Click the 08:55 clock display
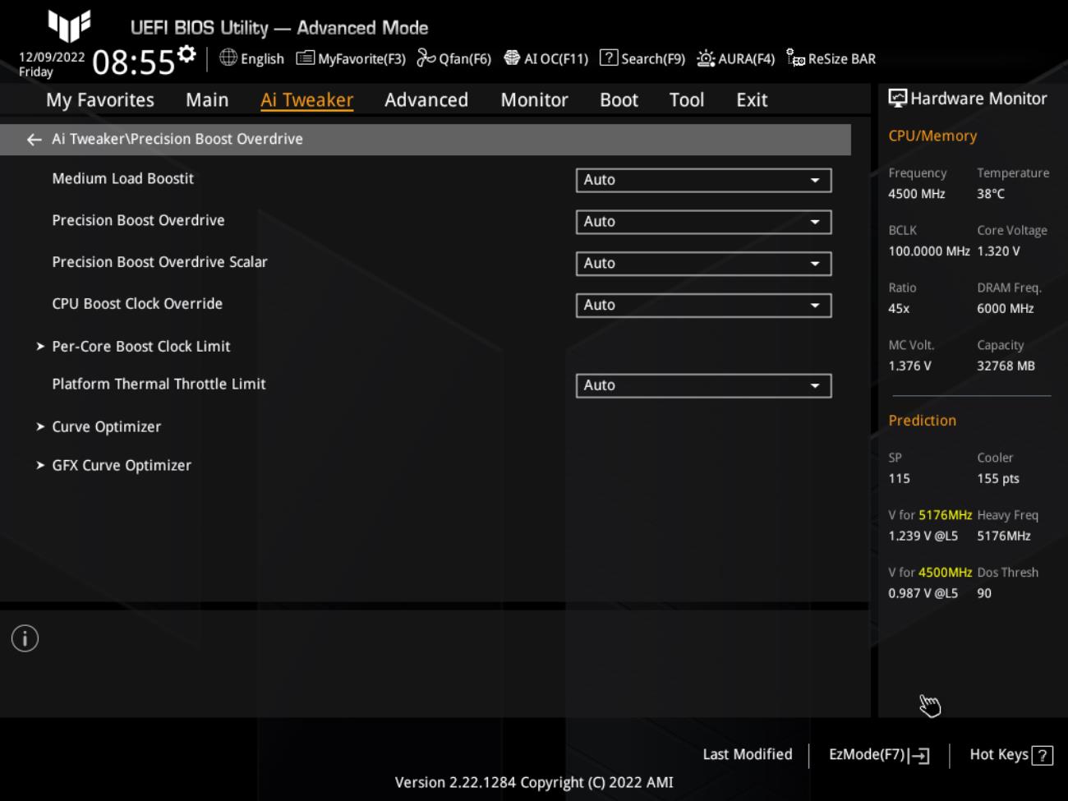Screen dimensions: 1068x801 pos(134,62)
